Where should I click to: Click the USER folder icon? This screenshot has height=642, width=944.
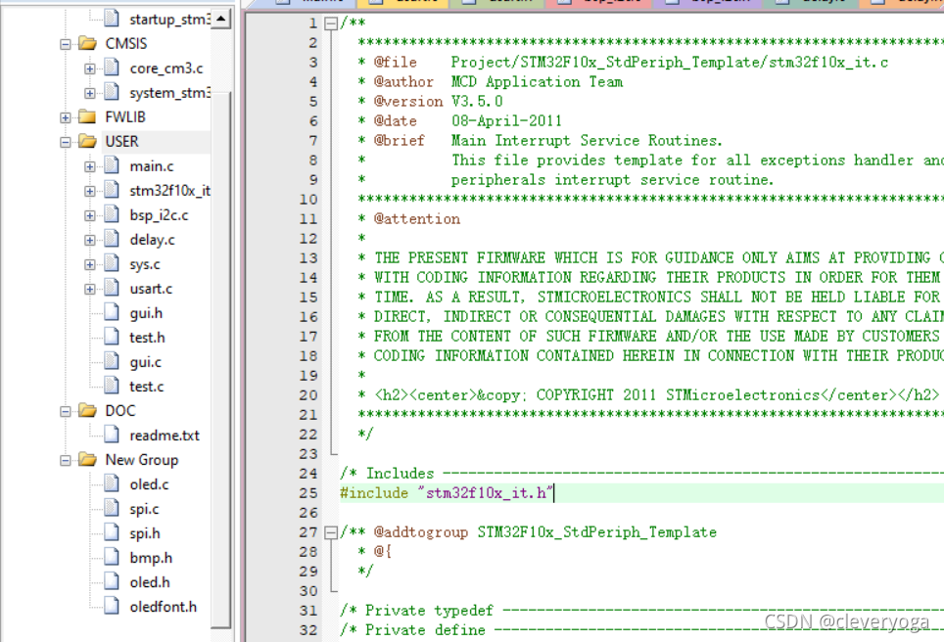pyautogui.click(x=87, y=141)
